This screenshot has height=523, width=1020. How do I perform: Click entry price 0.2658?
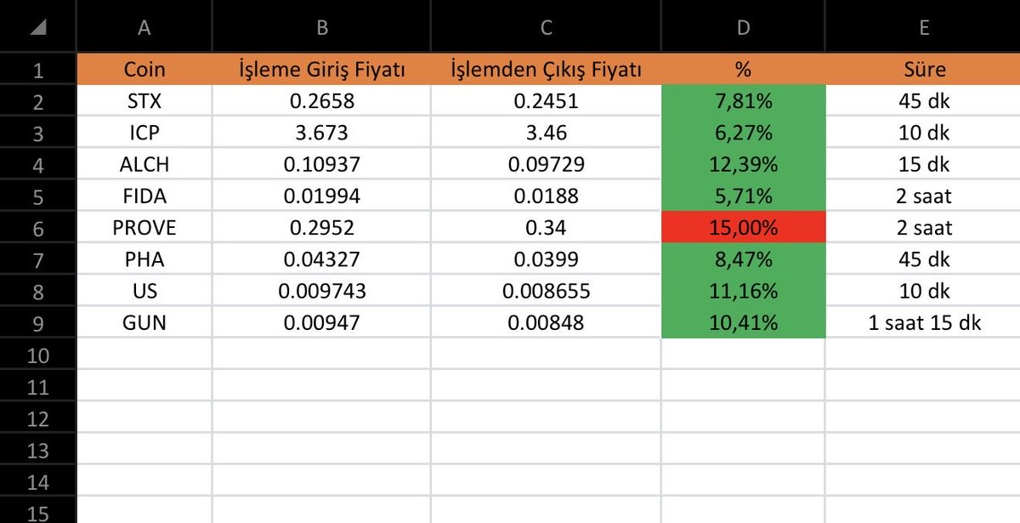[x=321, y=101]
